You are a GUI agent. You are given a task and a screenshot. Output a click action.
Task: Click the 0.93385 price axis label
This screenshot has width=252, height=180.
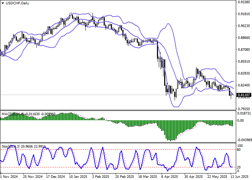tap(244, 2)
